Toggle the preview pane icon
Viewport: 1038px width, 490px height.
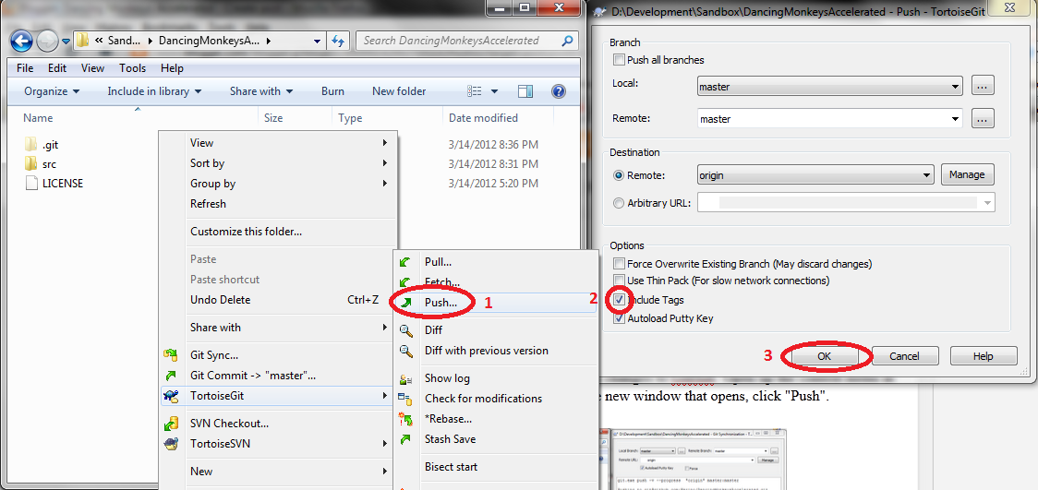coord(525,91)
